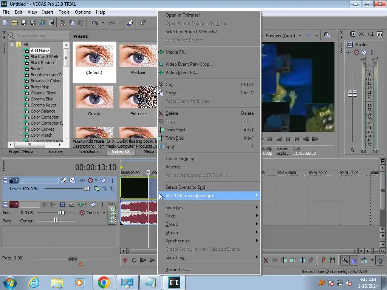Toggle Solo on audio track 2
The height and width of the screenshot is (290, 387).
click(103, 205)
